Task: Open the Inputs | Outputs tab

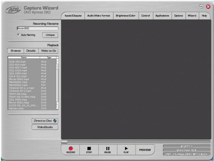Action: pos(73,16)
